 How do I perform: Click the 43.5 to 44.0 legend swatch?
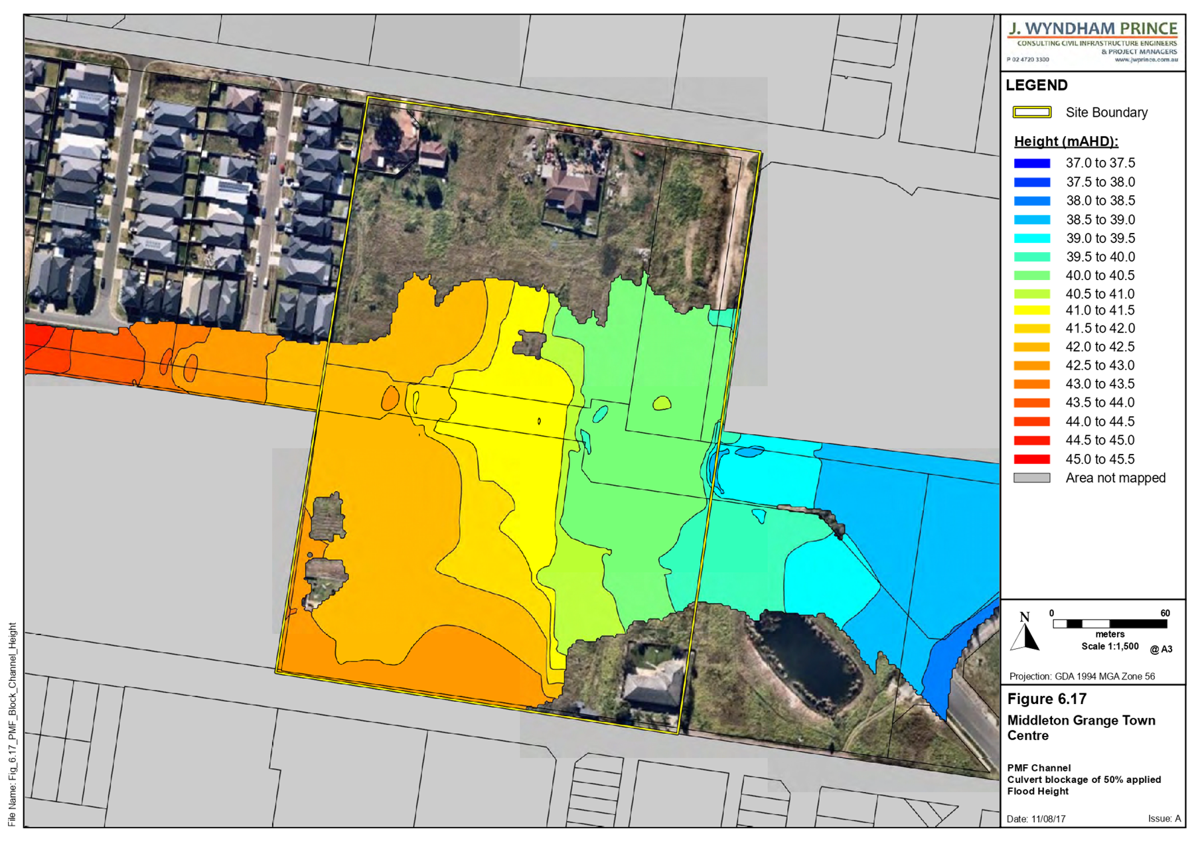point(1031,403)
